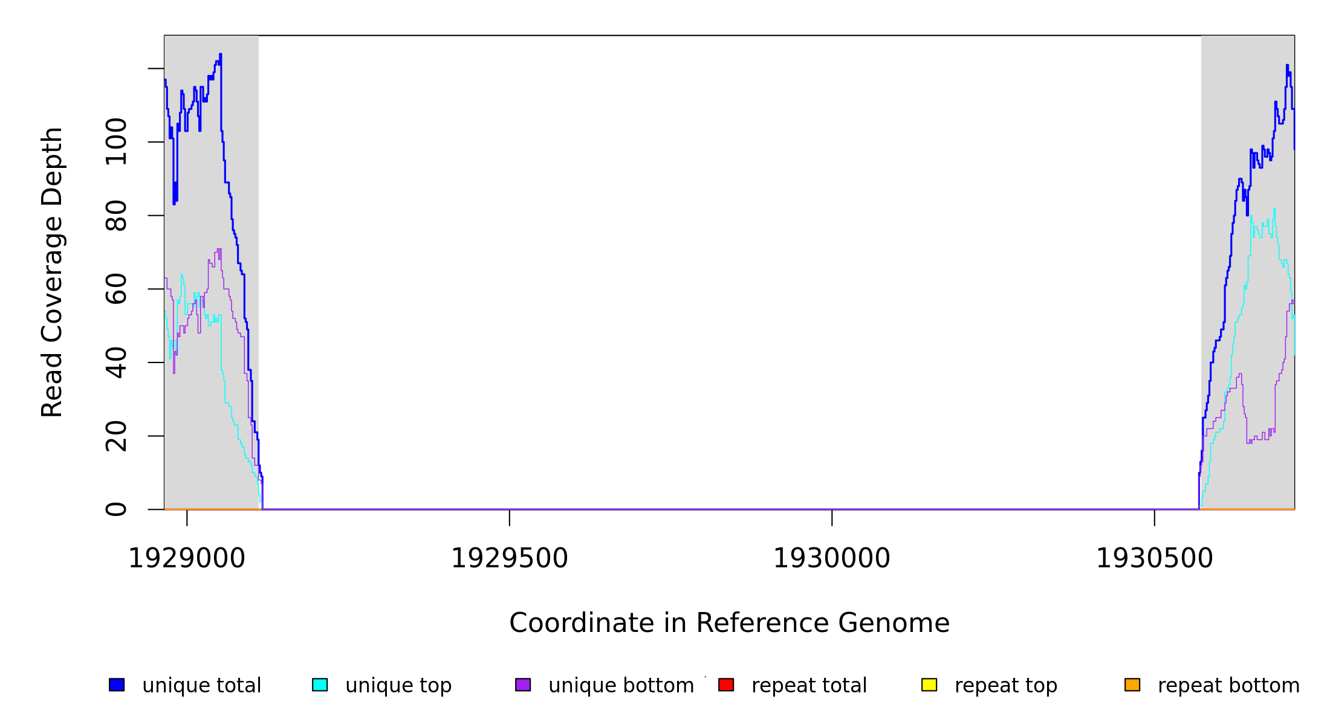Click the 60 y-axis tick label

116,289
